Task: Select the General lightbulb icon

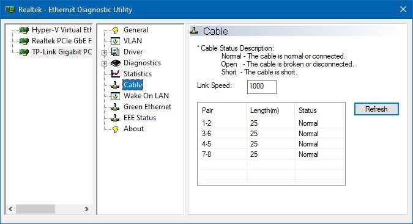Action: point(116,30)
